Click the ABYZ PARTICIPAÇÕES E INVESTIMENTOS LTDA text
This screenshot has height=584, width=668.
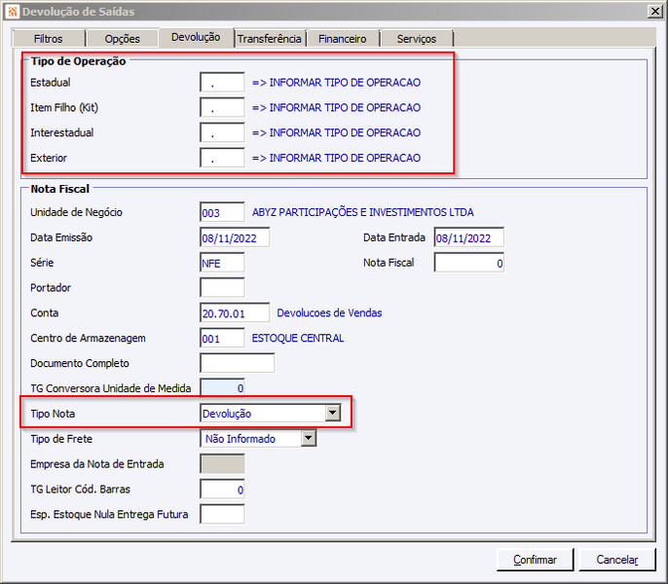point(362,212)
